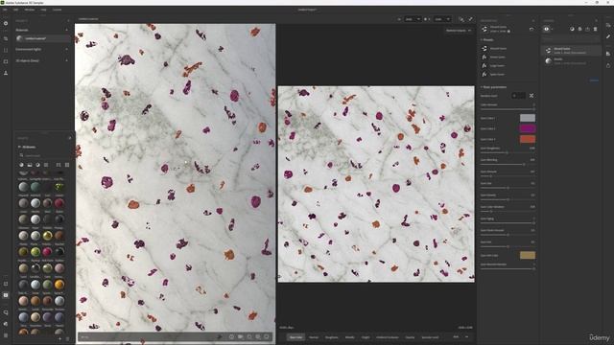Toggle the image filter icon in Assets
The height and width of the screenshot is (345, 614).
30,165
